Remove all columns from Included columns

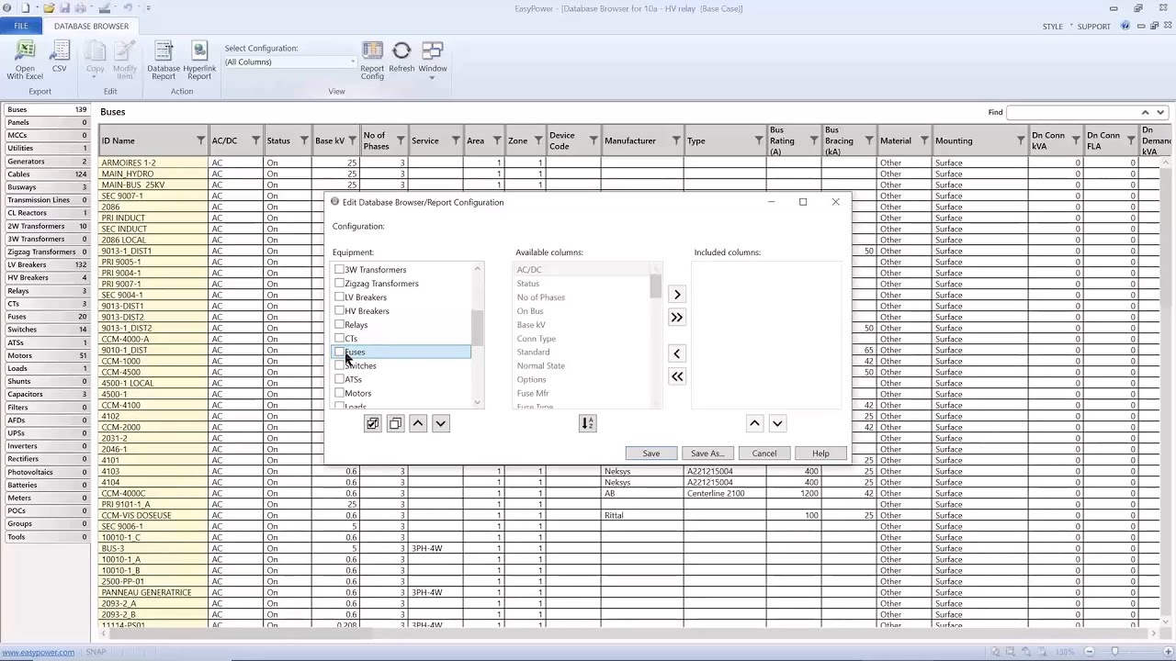(x=677, y=376)
